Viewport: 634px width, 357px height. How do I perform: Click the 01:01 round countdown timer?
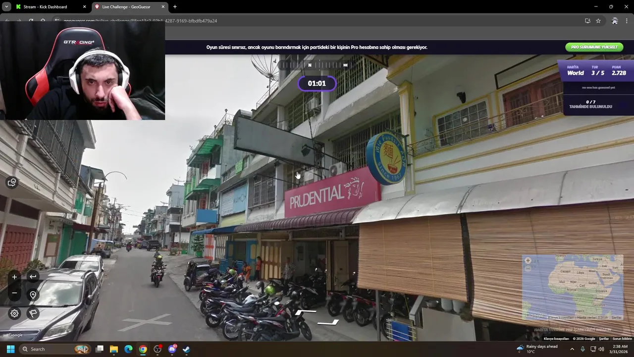(317, 83)
